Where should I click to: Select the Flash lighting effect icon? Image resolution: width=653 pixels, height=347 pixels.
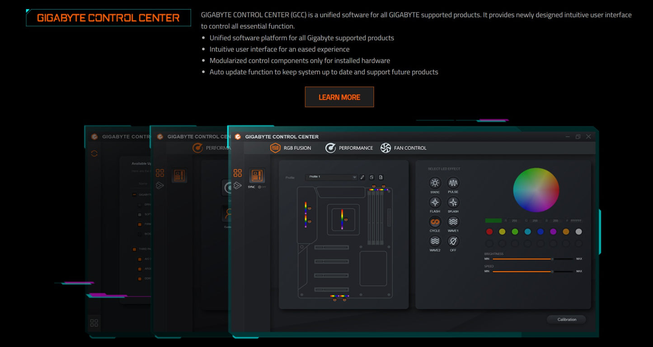tap(435, 202)
